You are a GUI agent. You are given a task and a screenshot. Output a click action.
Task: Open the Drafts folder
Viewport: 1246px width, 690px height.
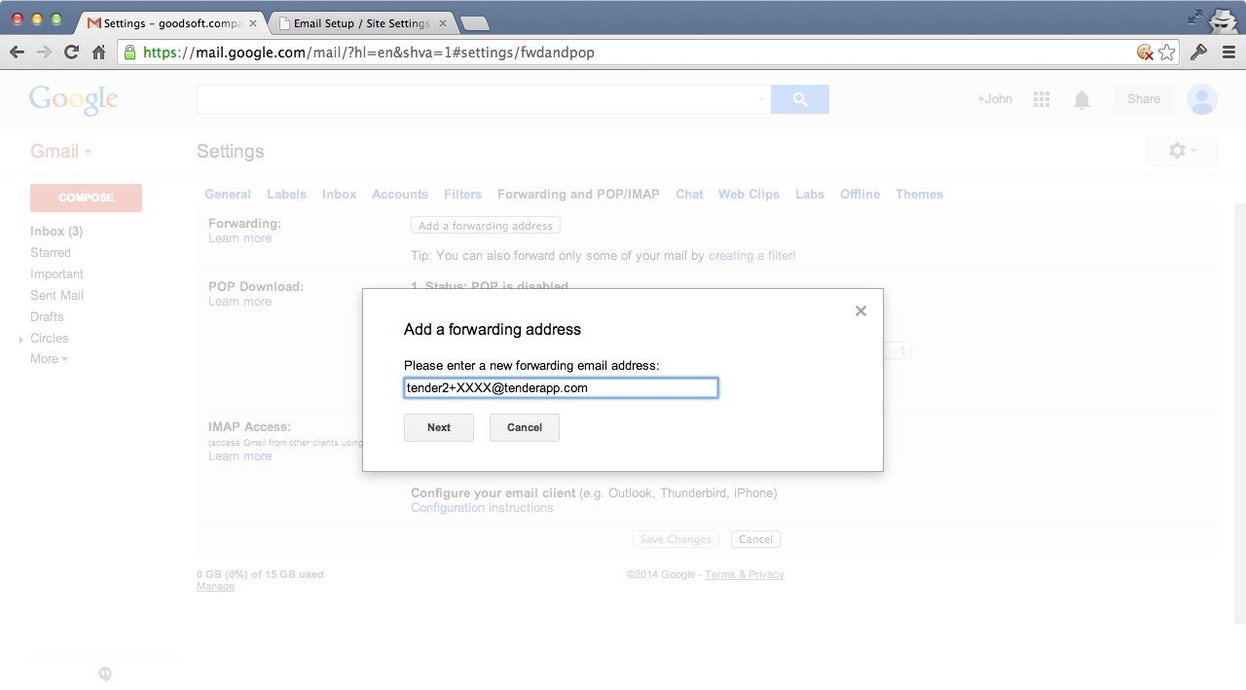click(x=47, y=317)
